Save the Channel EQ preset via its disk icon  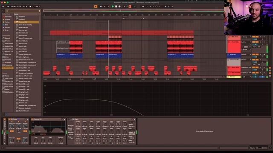point(64,119)
